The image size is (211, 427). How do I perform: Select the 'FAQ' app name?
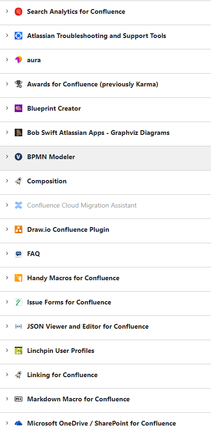point(34,254)
